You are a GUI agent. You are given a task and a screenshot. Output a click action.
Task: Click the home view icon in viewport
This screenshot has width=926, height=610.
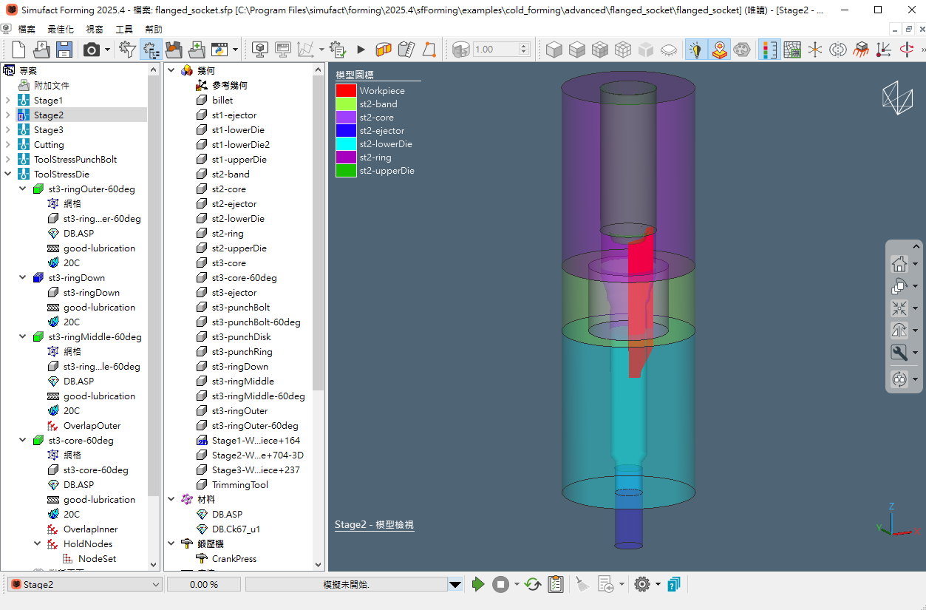899,264
